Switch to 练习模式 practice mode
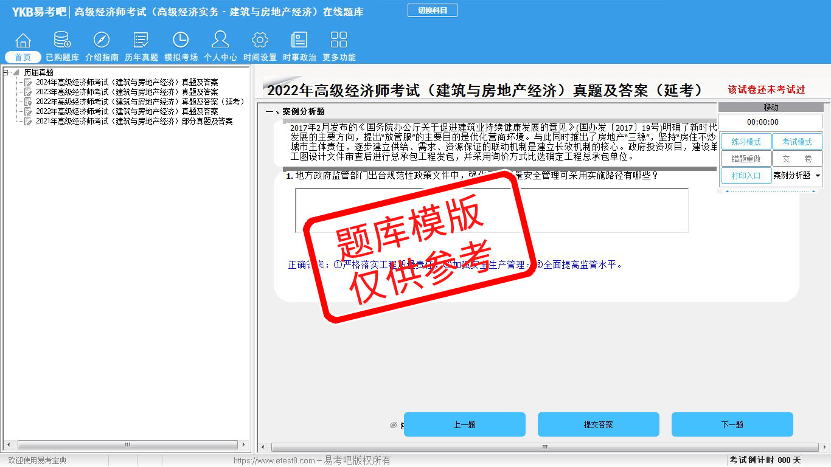This screenshot has width=831, height=467. (746, 142)
